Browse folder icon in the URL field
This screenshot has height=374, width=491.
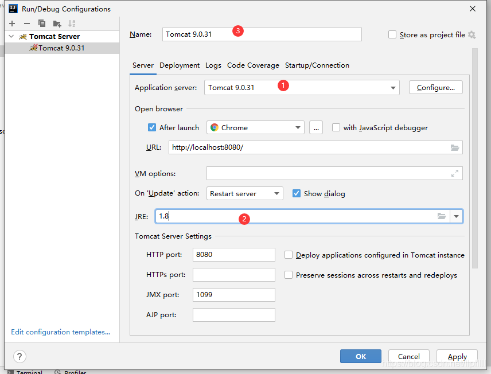(455, 147)
